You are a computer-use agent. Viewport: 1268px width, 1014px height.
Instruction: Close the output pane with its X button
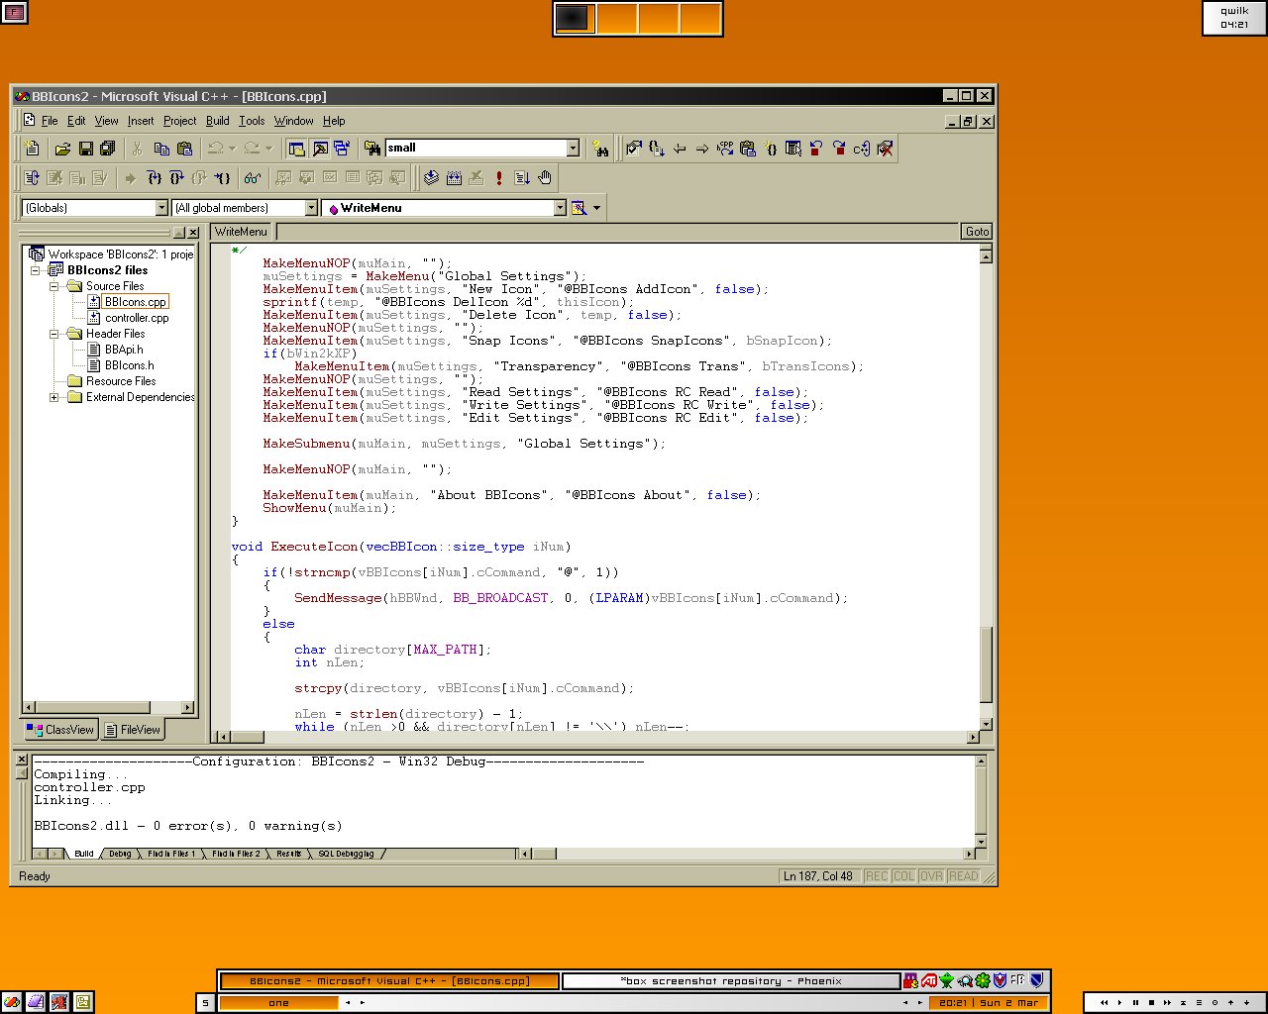[x=23, y=760]
